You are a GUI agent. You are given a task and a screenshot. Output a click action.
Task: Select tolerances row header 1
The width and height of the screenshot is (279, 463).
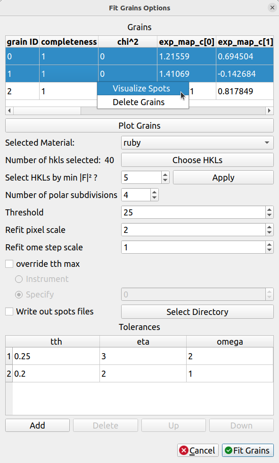tap(9, 356)
